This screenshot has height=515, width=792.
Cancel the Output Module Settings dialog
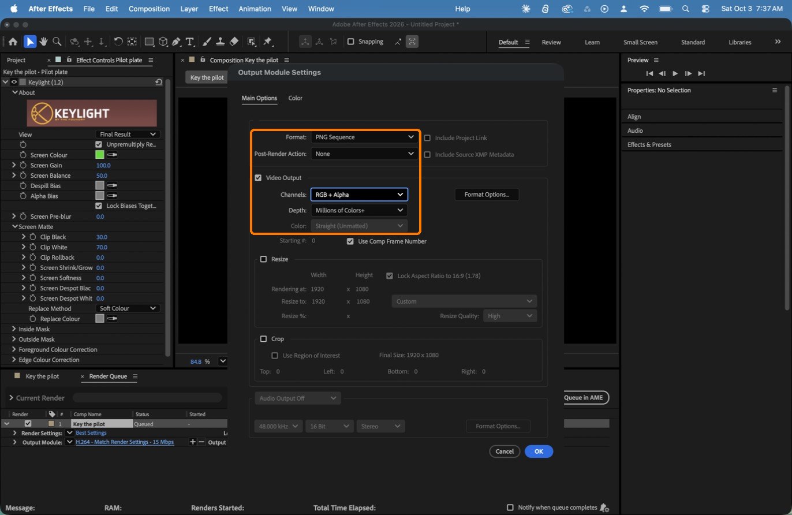click(x=505, y=451)
